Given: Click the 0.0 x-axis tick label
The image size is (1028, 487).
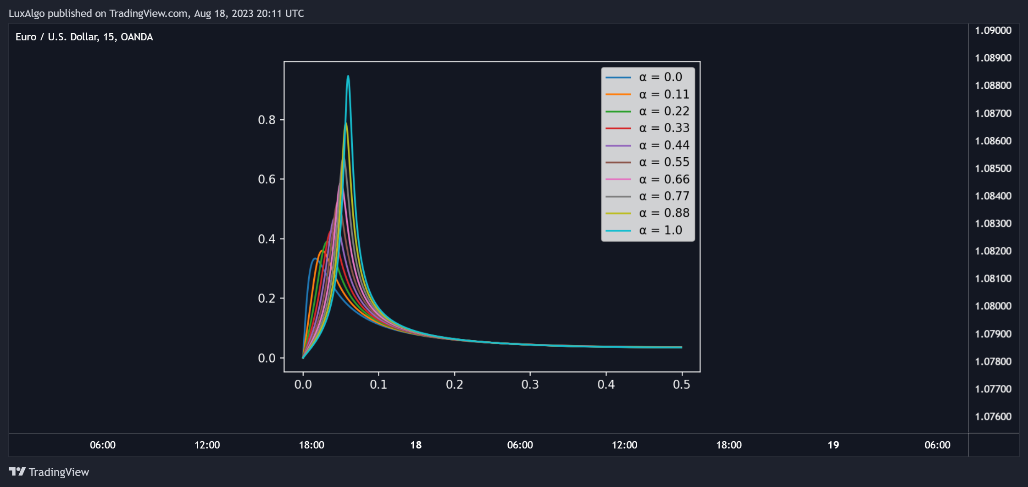Looking at the screenshot, I should [x=303, y=384].
